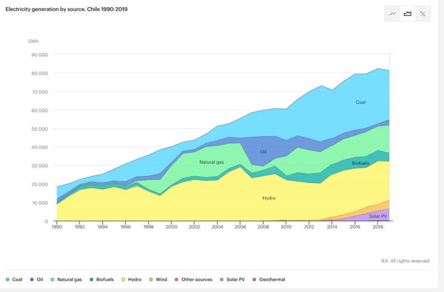Toggle Biofuels series in the legend
444x292 pixels.
[x=102, y=279]
